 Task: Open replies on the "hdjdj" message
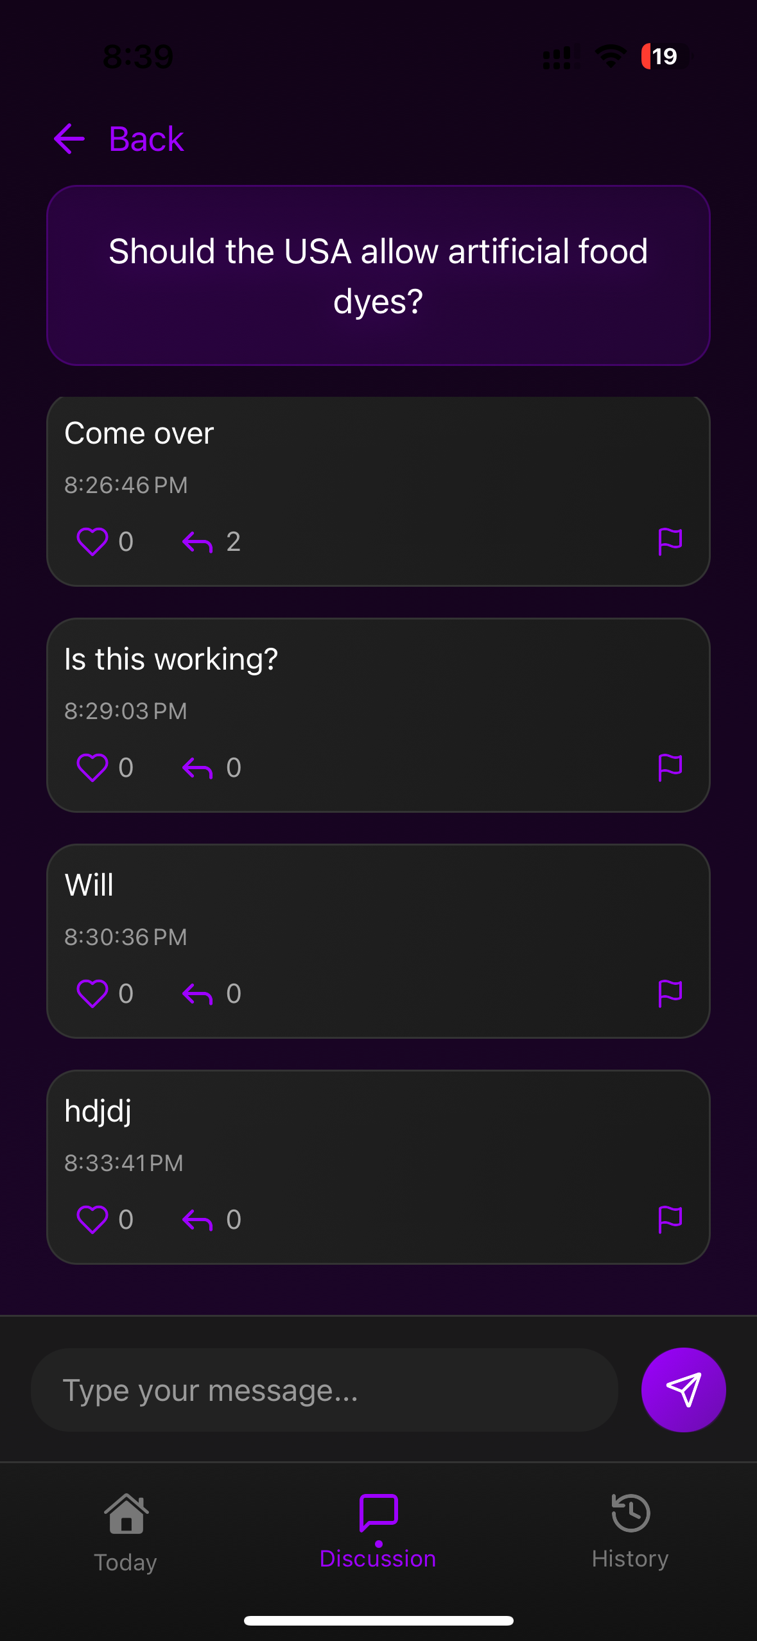tap(198, 1220)
